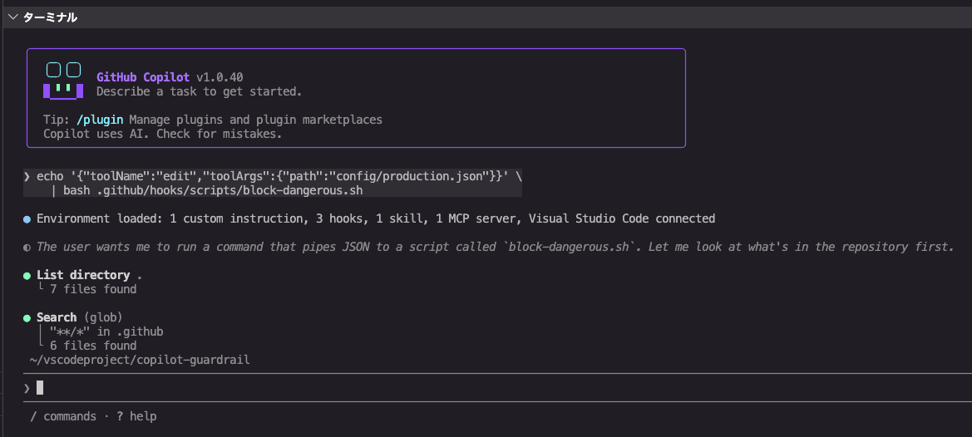Click 'Copilot uses AI. Check for mistakes.' text

[162, 134]
